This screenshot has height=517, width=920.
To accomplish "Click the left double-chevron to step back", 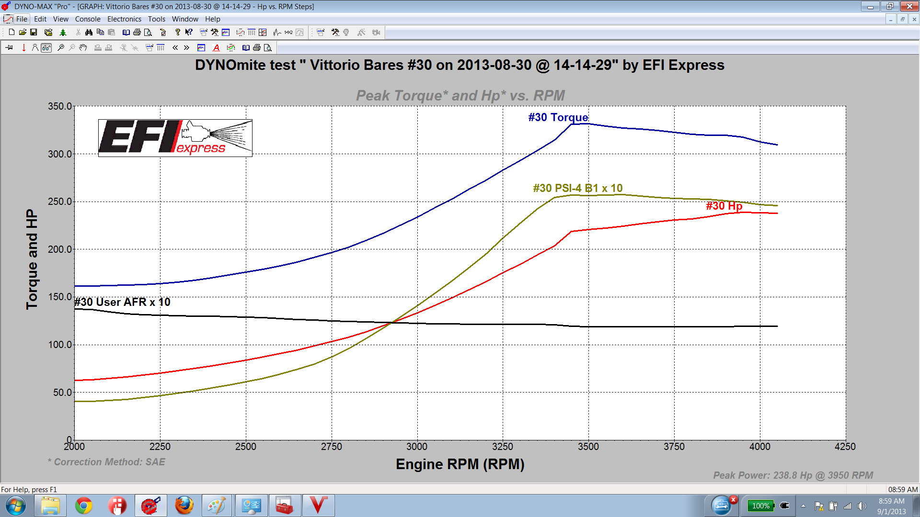I will point(175,47).
